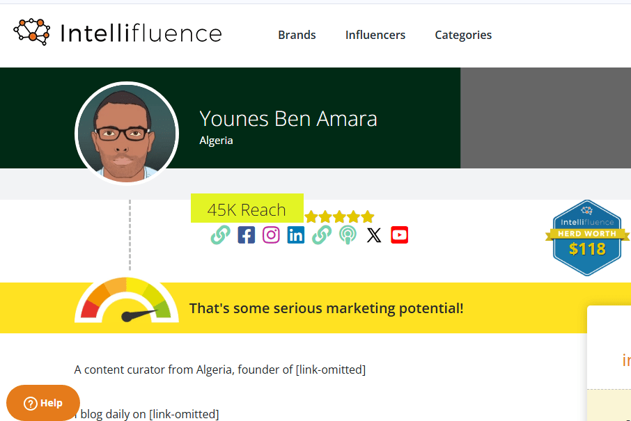The image size is (631, 421).
Task: Open the X (Twitter) profile icon
Action: 374,235
